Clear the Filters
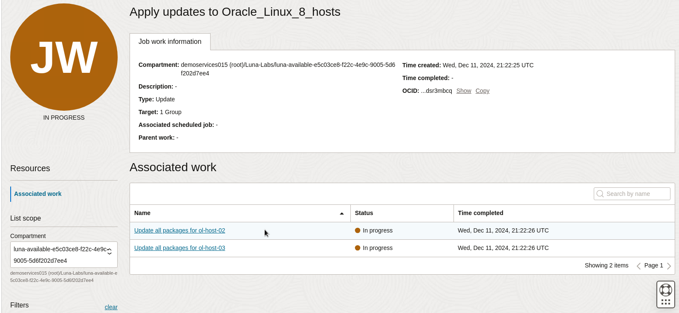This screenshot has height=313, width=679. (x=111, y=307)
